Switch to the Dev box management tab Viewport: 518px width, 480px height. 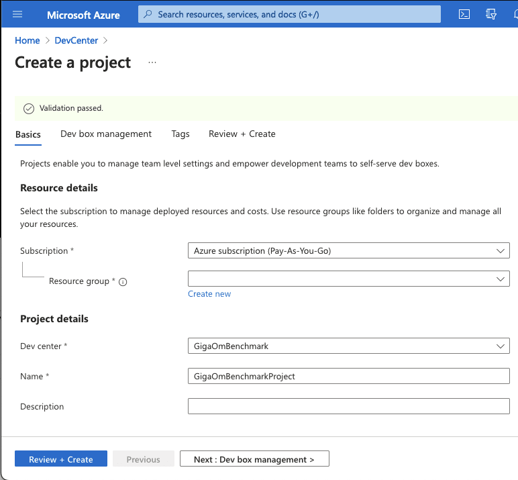(106, 134)
